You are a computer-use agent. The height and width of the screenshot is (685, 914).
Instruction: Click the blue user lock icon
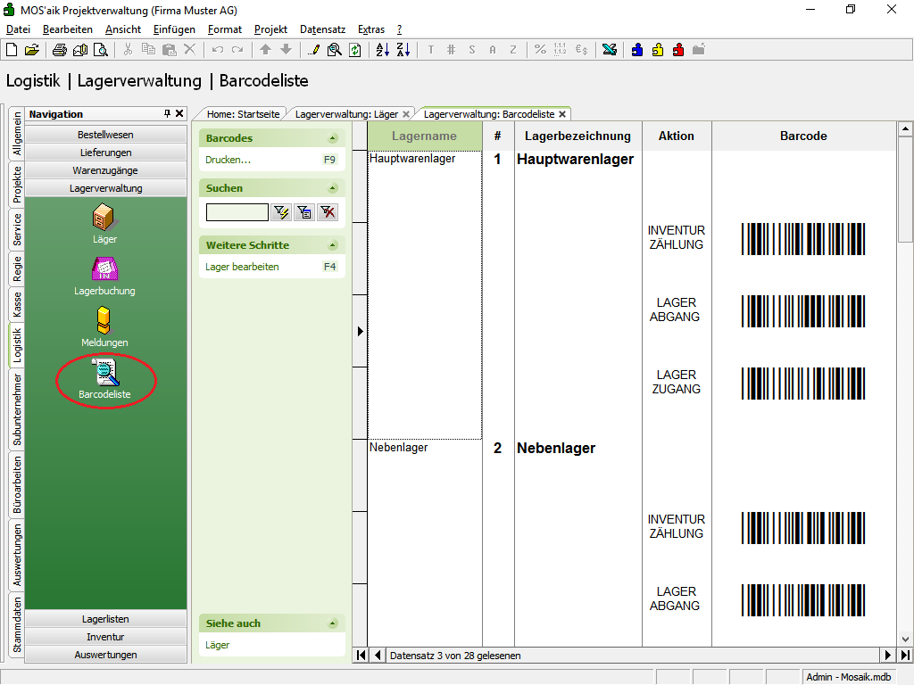pos(637,50)
